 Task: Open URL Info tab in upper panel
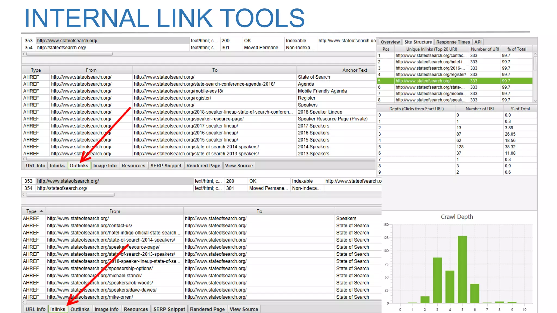tap(36, 165)
